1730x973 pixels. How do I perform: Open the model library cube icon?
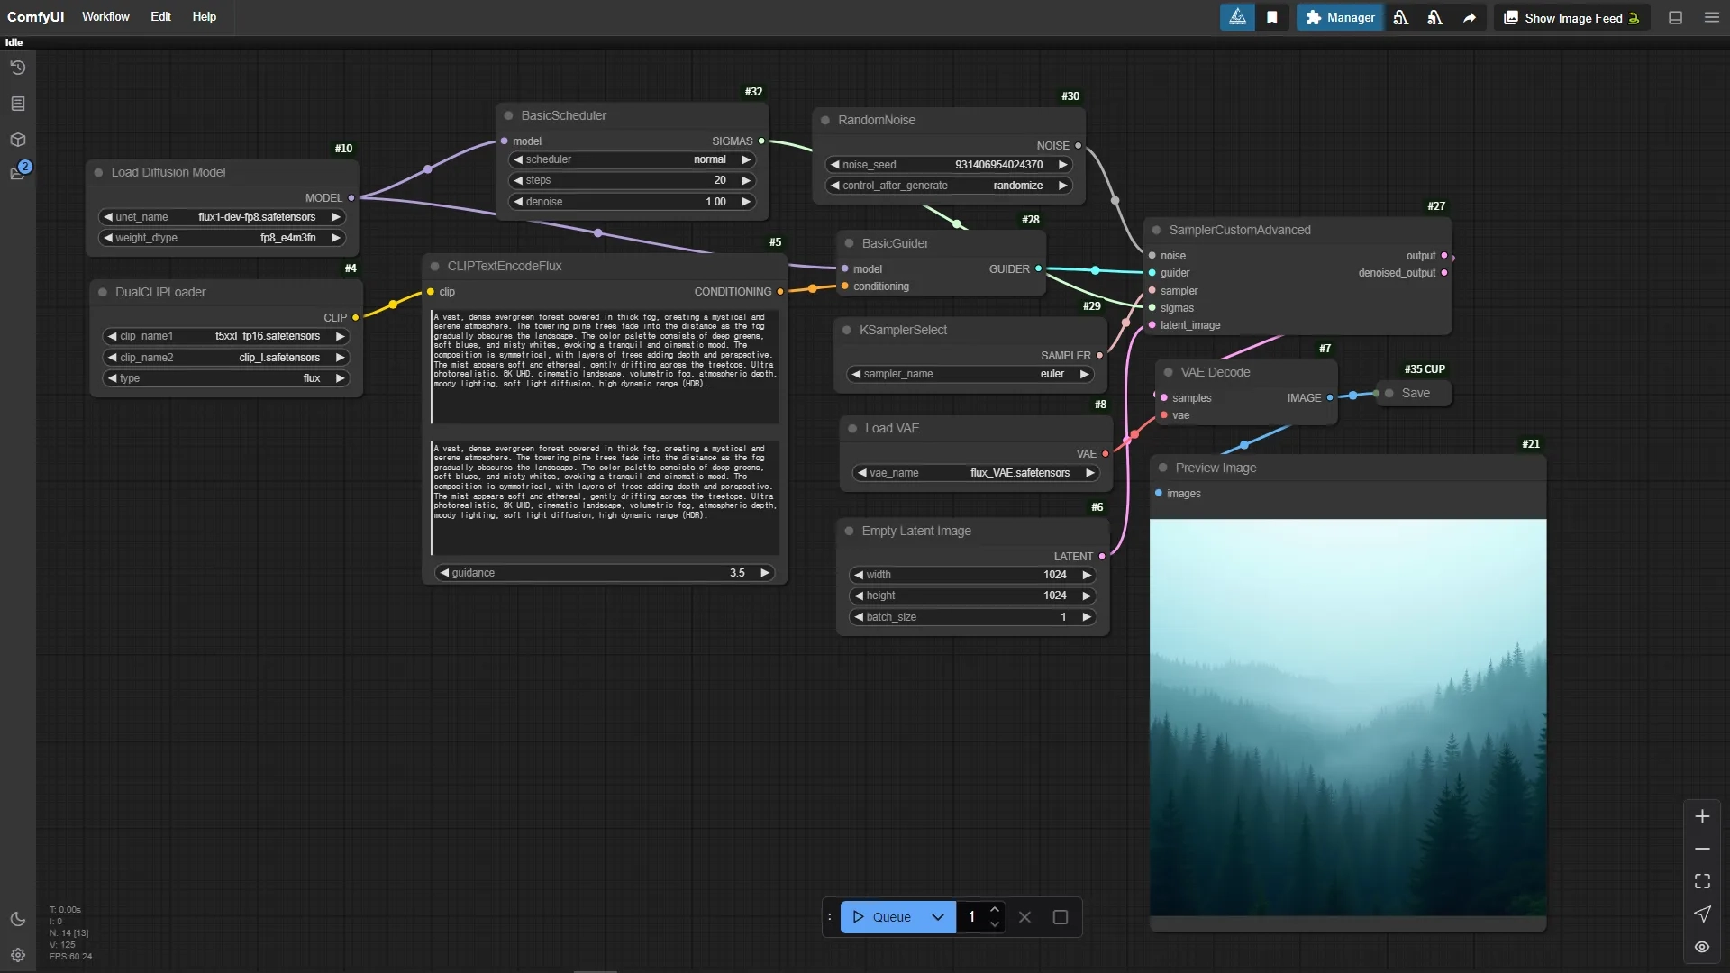17,140
